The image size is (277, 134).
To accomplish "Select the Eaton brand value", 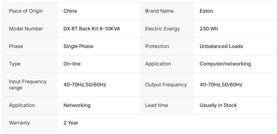I will [206, 11].
